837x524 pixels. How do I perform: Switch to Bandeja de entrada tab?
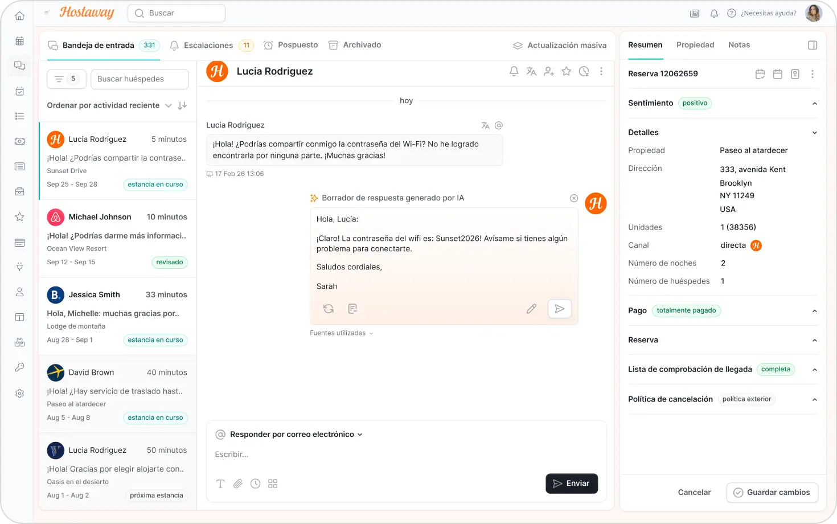(104, 46)
